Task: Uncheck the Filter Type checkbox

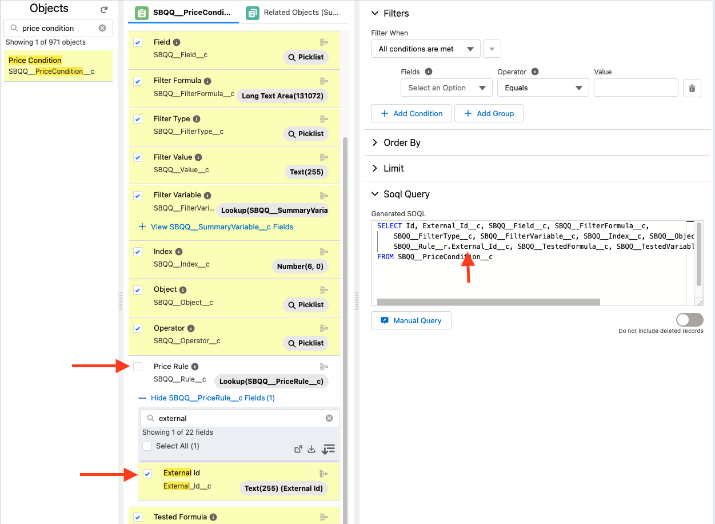Action: coord(138,119)
